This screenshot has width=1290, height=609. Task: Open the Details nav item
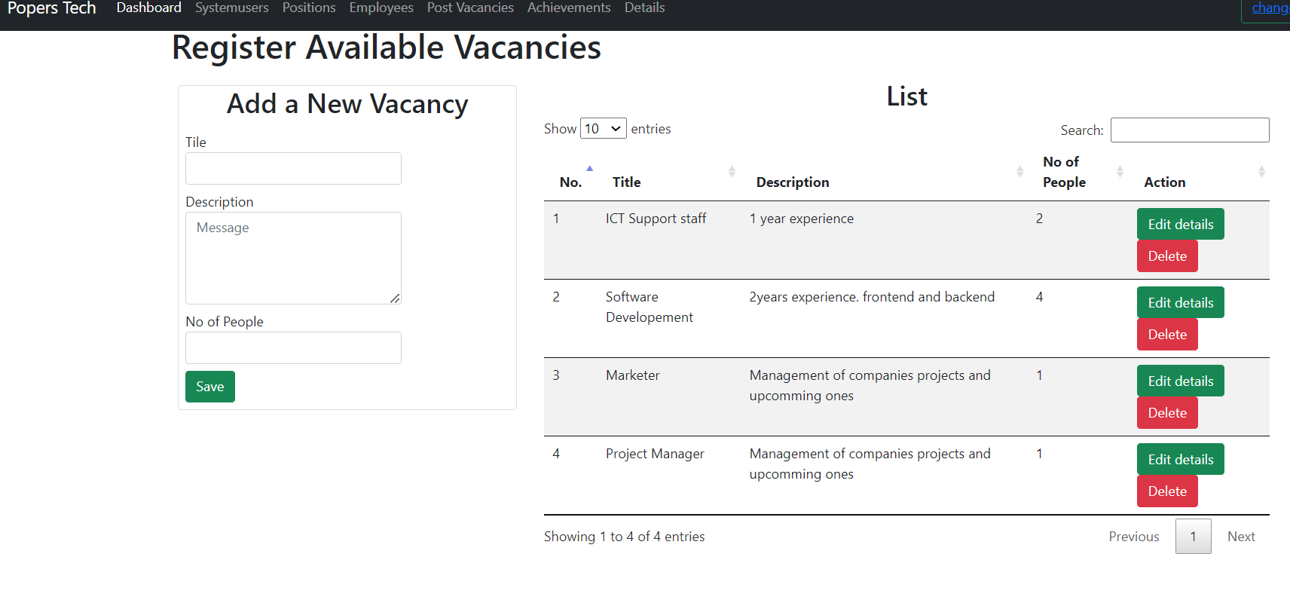(644, 8)
